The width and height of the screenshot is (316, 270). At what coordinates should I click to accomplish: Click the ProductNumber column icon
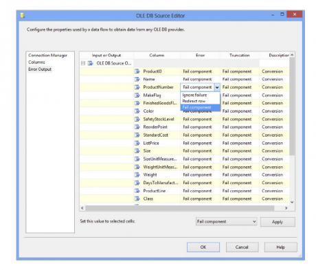click(137, 87)
